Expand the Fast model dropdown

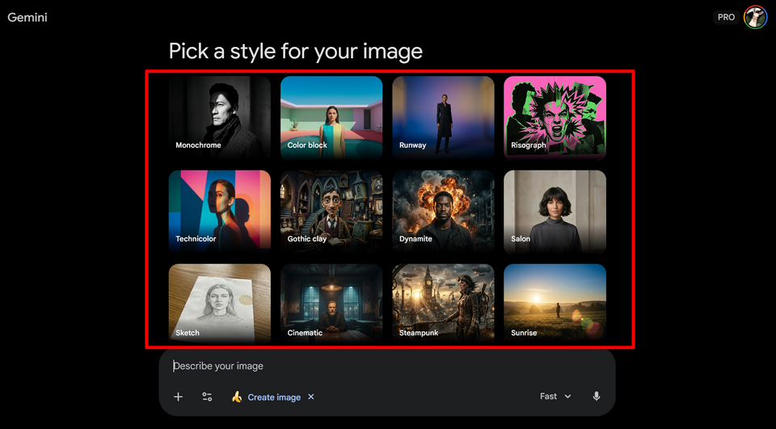[x=555, y=397]
